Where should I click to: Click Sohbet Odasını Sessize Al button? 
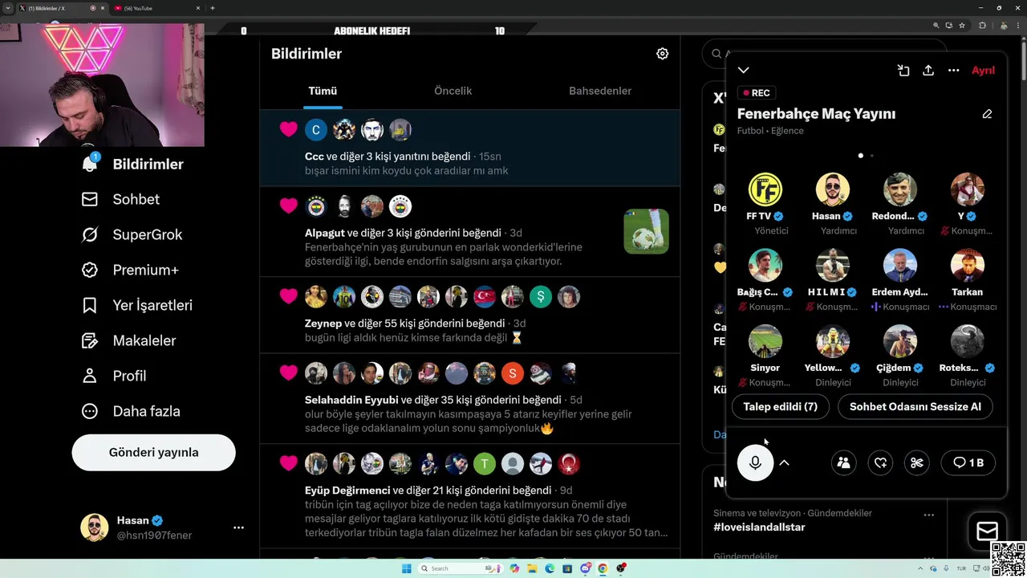coord(915,406)
